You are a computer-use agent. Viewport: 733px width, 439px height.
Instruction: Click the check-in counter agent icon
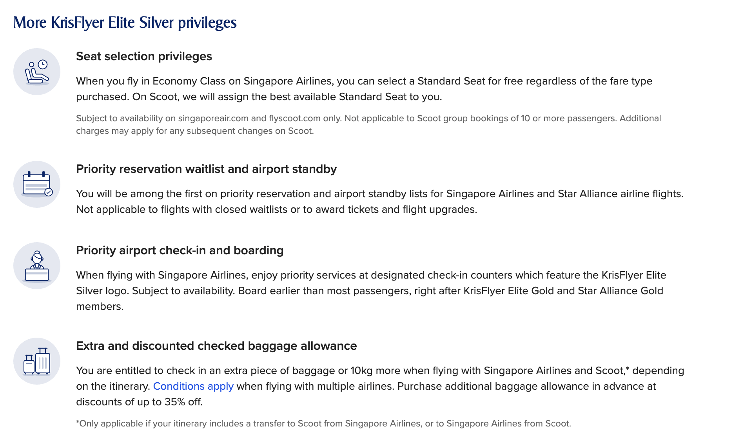(x=37, y=266)
